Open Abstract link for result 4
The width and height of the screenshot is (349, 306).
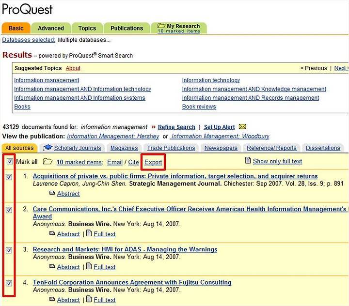tap(68, 300)
